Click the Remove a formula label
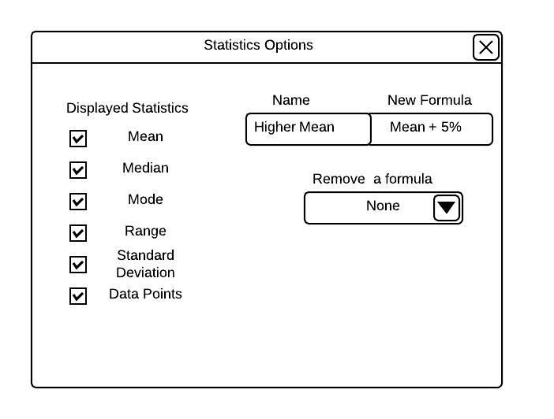The height and width of the screenshot is (419, 554). [x=372, y=180]
